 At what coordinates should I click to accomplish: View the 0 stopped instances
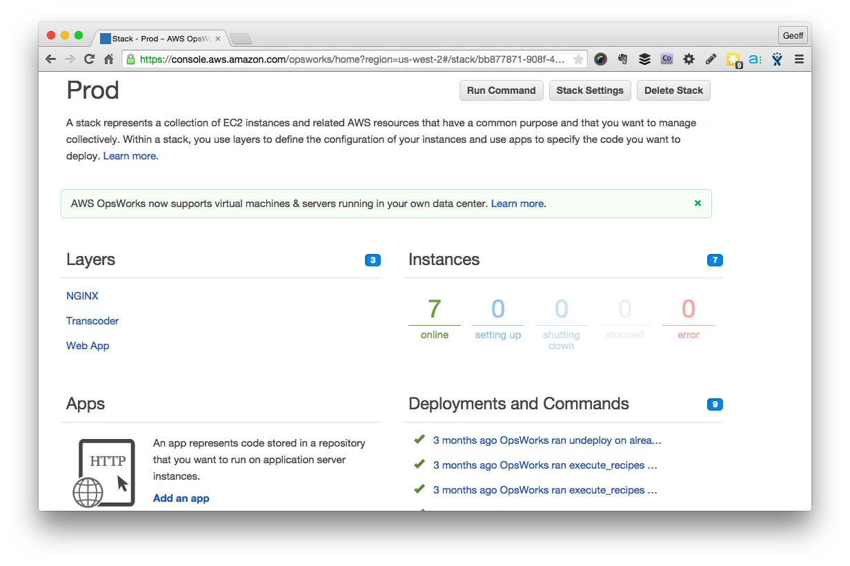coord(625,318)
